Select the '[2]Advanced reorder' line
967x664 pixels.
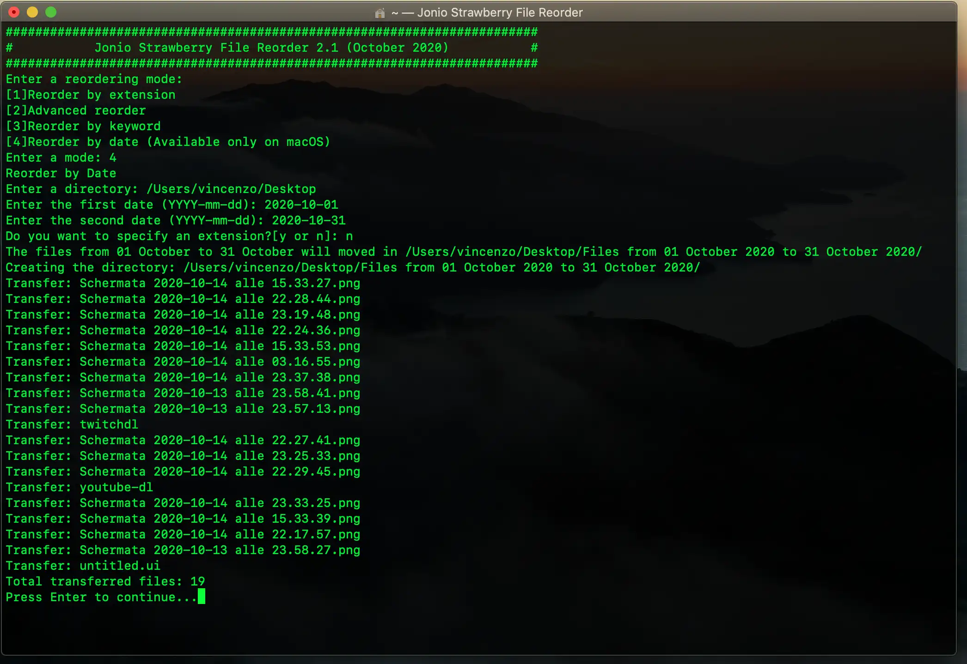[x=76, y=110]
